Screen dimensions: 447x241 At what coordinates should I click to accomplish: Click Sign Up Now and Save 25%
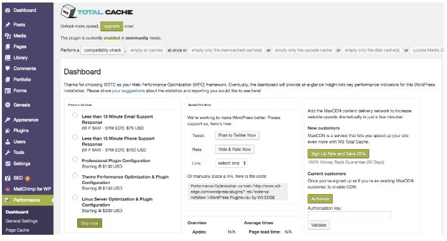pos(338,153)
